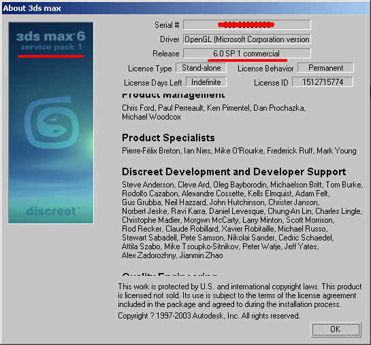The height and width of the screenshot is (345, 371).
Task: Click the Product Specialists heading
Action: click(x=168, y=138)
